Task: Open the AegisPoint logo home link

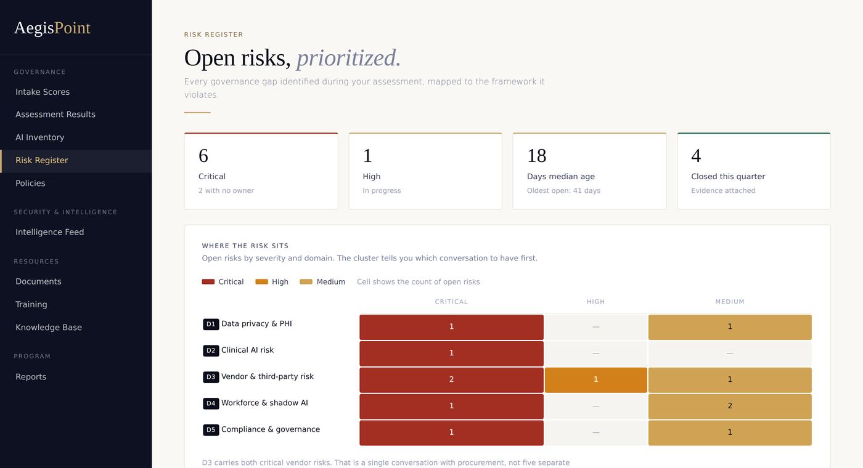Action: coord(52,28)
